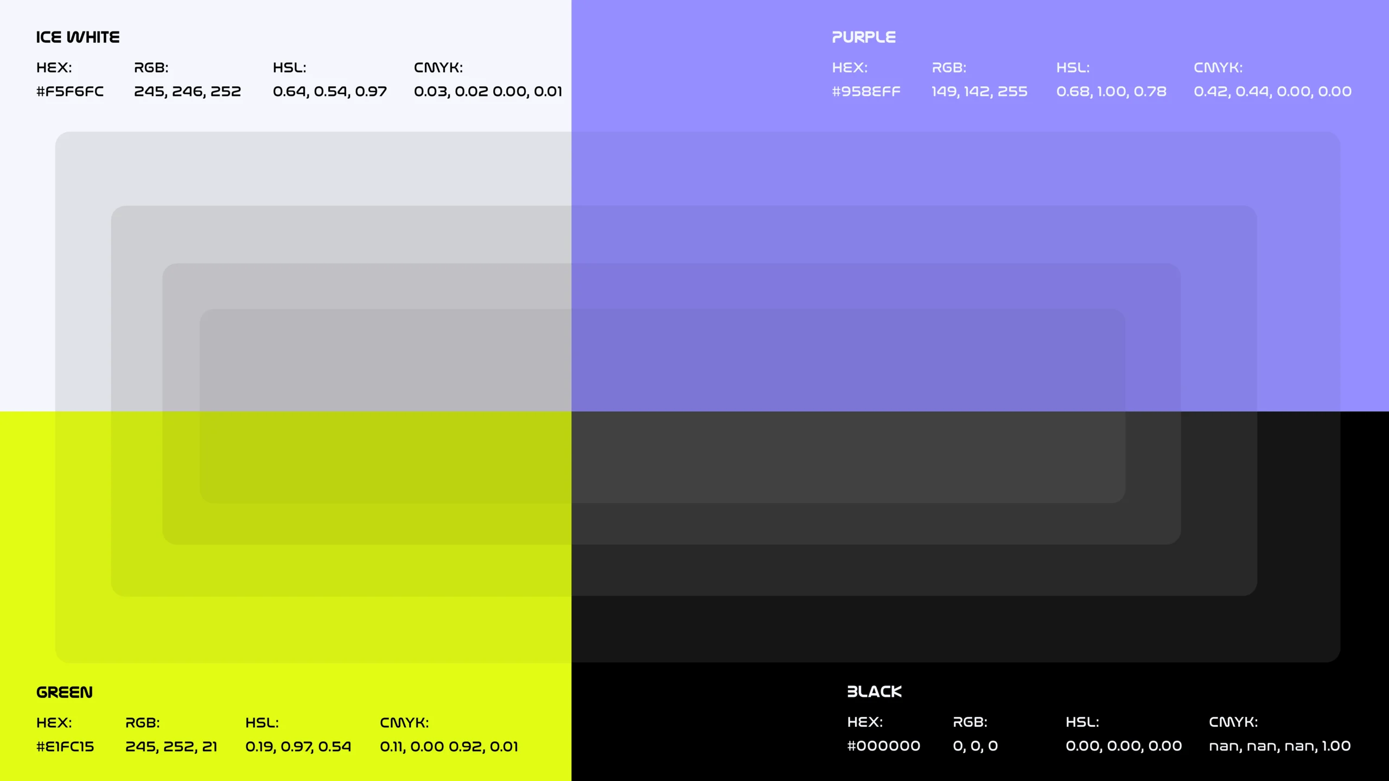The width and height of the screenshot is (1389, 781).
Task: Click HSL value 0.19, 0.97, 0.54
Action: [298, 746]
